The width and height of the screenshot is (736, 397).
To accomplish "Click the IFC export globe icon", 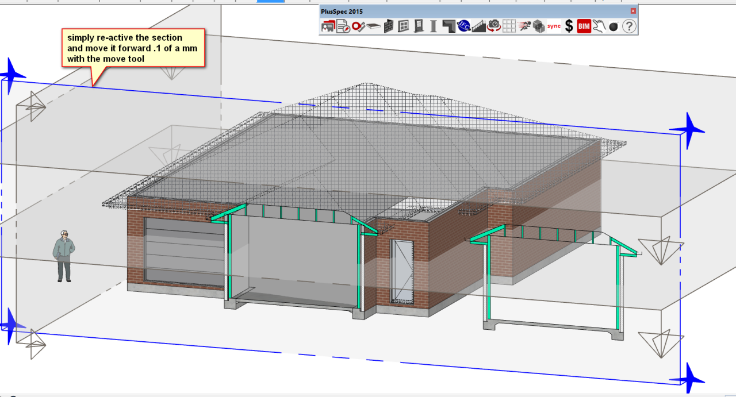I will coord(463,26).
